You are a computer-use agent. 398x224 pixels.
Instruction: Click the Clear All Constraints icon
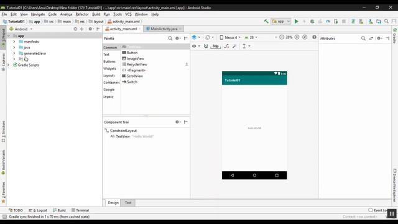pos(226,46)
